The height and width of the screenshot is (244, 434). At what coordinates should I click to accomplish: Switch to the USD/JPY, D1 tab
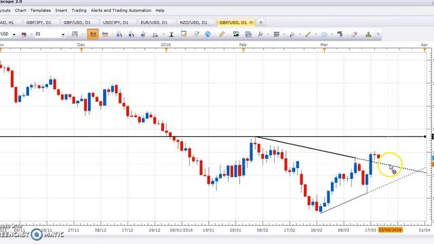[x=115, y=22]
